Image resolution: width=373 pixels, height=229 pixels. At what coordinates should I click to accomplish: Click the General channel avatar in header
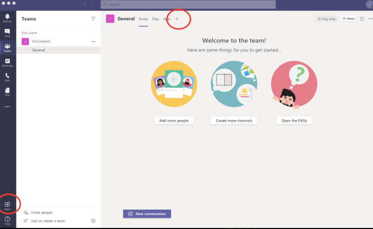[x=110, y=19]
